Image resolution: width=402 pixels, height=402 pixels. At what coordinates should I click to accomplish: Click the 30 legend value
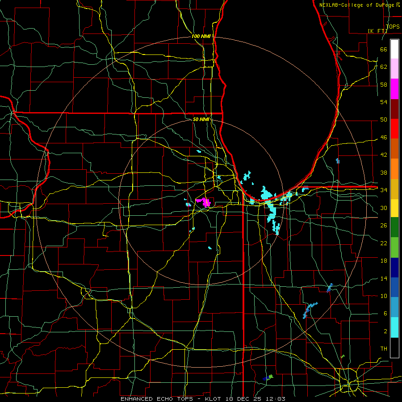point(384,208)
